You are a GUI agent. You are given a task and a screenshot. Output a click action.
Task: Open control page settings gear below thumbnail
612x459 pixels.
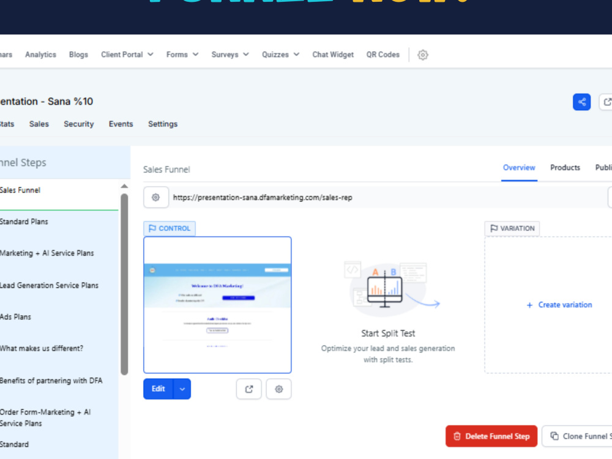click(x=278, y=389)
